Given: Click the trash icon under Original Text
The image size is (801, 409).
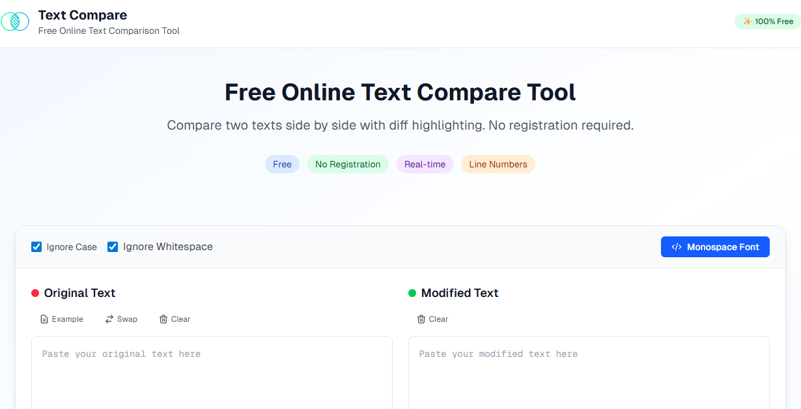Looking at the screenshot, I should point(163,319).
